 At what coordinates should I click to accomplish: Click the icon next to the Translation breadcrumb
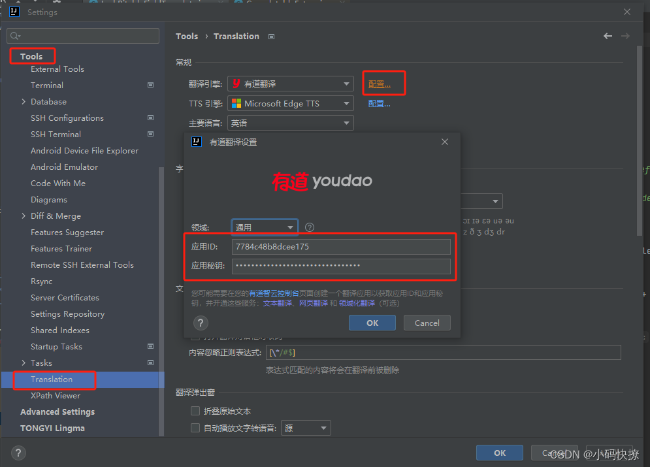272,37
